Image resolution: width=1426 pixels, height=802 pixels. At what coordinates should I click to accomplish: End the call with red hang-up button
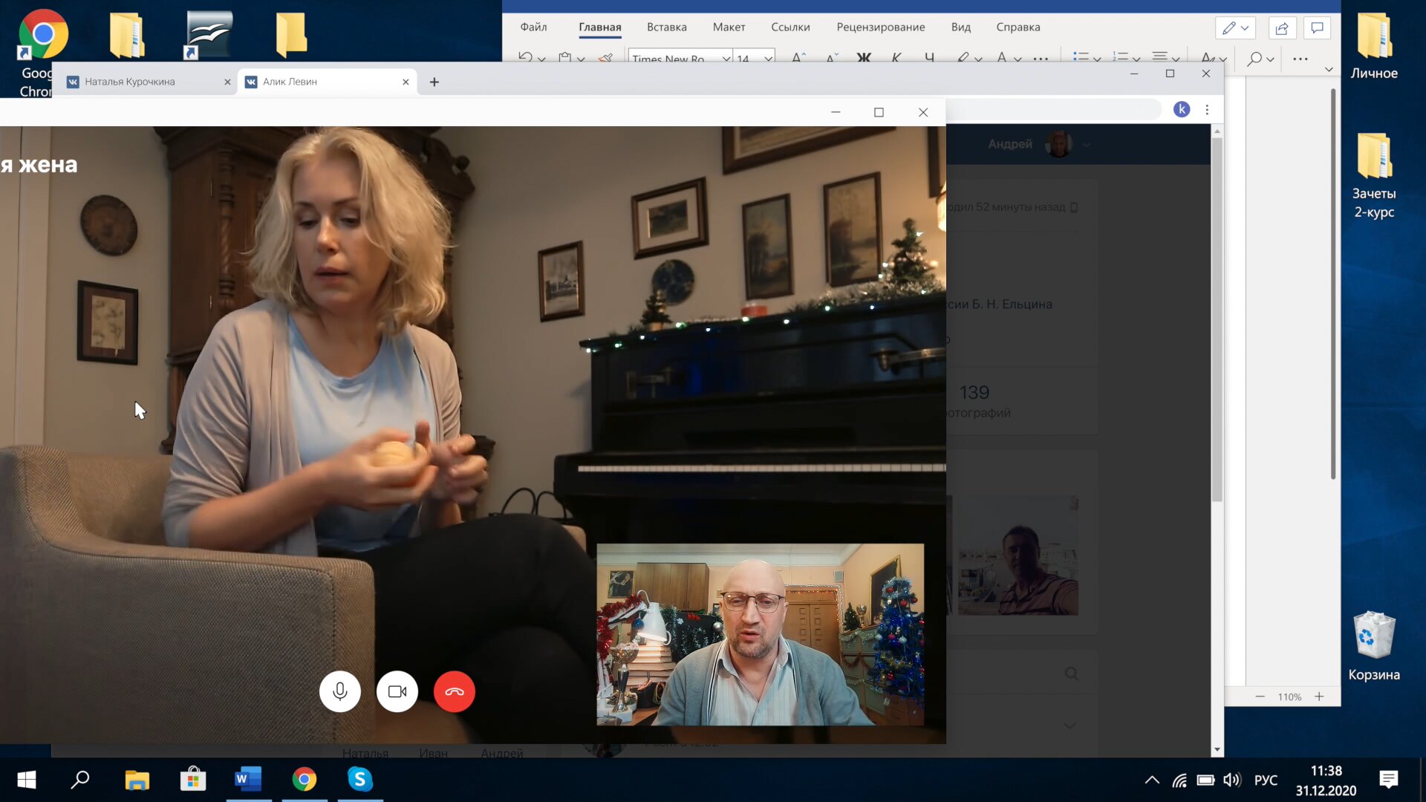click(x=455, y=691)
